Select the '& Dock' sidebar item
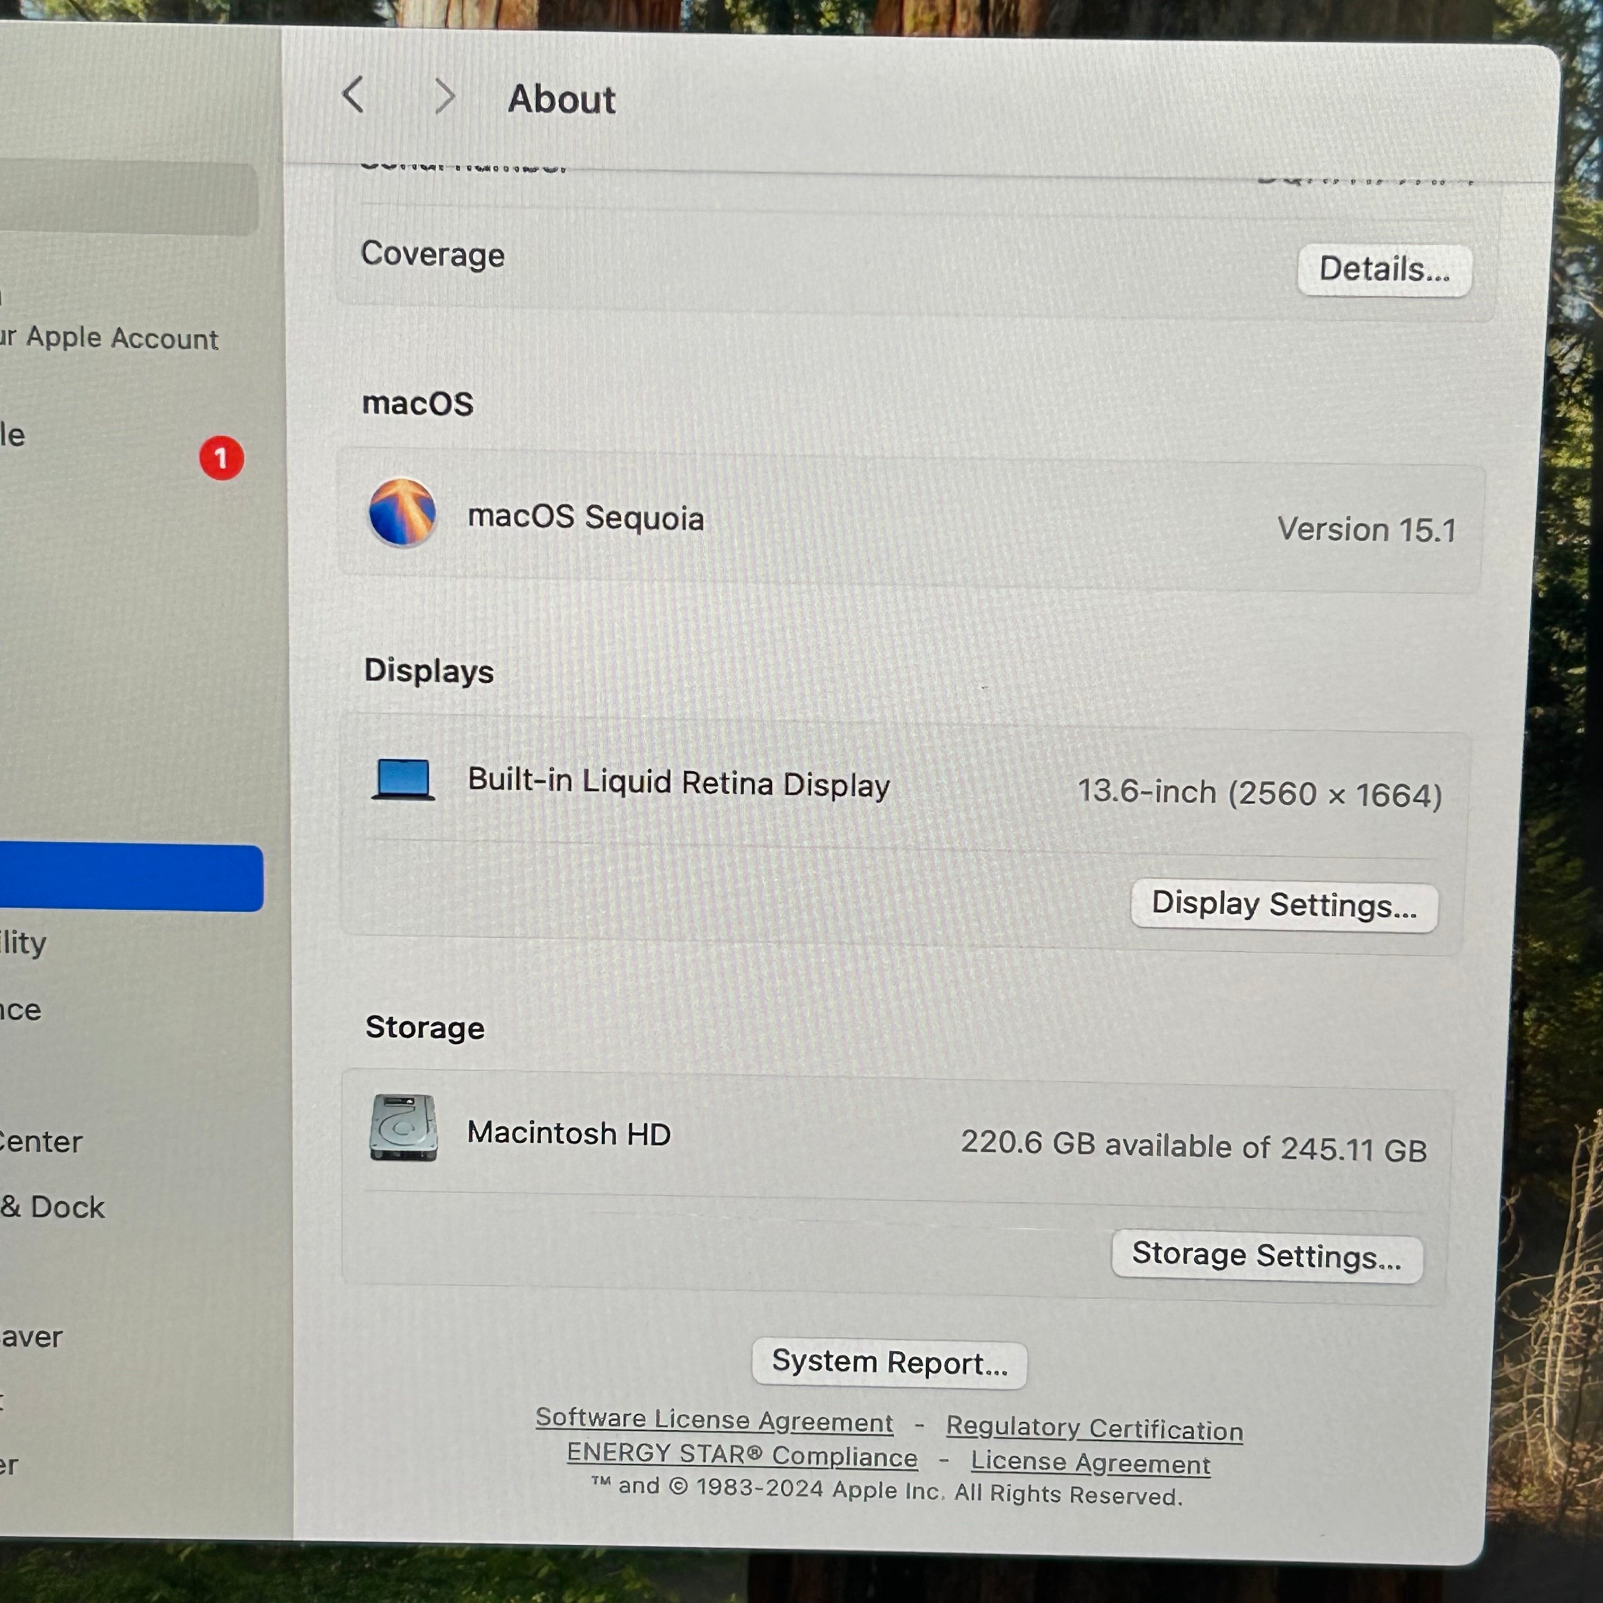The image size is (1603, 1603). point(52,1206)
